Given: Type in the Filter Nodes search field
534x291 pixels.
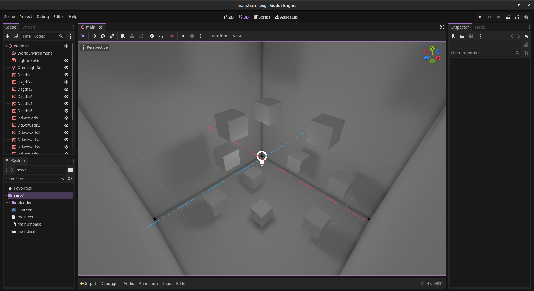Looking at the screenshot, I should pos(40,36).
